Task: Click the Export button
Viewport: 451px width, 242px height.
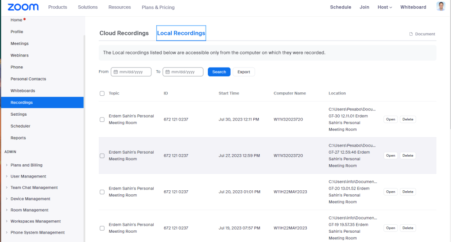Action: [x=244, y=72]
